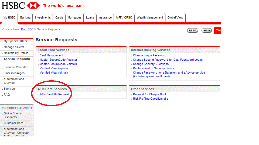Go to the Cards tab
The width and height of the screenshot is (259, 145).
[59, 17]
